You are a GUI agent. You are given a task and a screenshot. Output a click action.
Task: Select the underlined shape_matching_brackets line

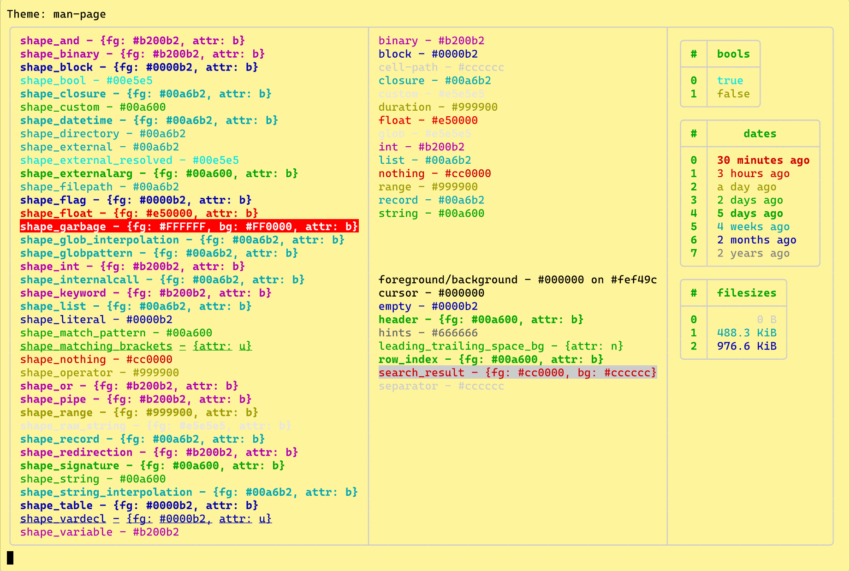pyautogui.click(x=136, y=346)
